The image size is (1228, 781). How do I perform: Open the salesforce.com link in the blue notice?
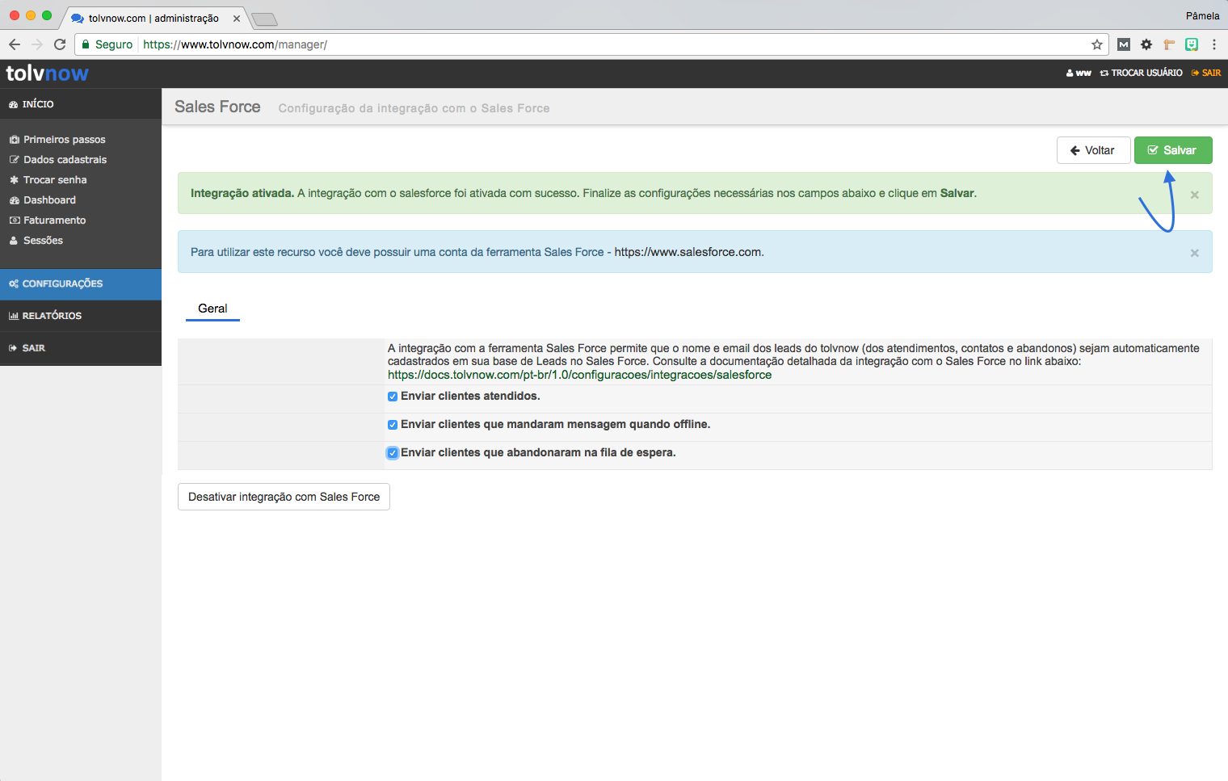(x=688, y=252)
